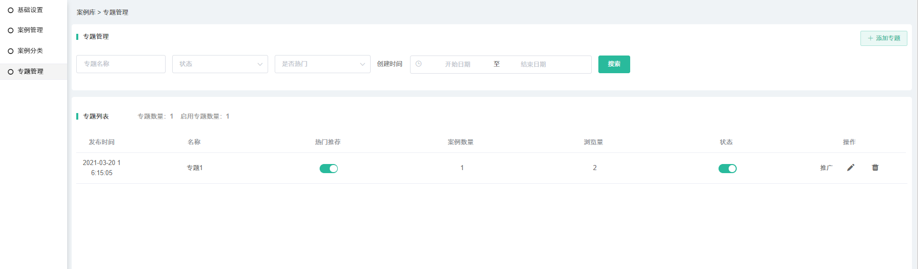Click the 添加专题 button
Screen dimensions: 918x269
pos(884,38)
